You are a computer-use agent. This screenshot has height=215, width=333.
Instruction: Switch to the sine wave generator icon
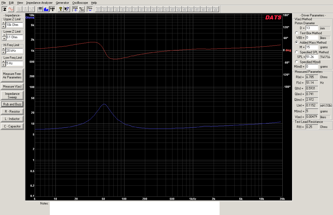pyautogui.click(x=11, y=9)
